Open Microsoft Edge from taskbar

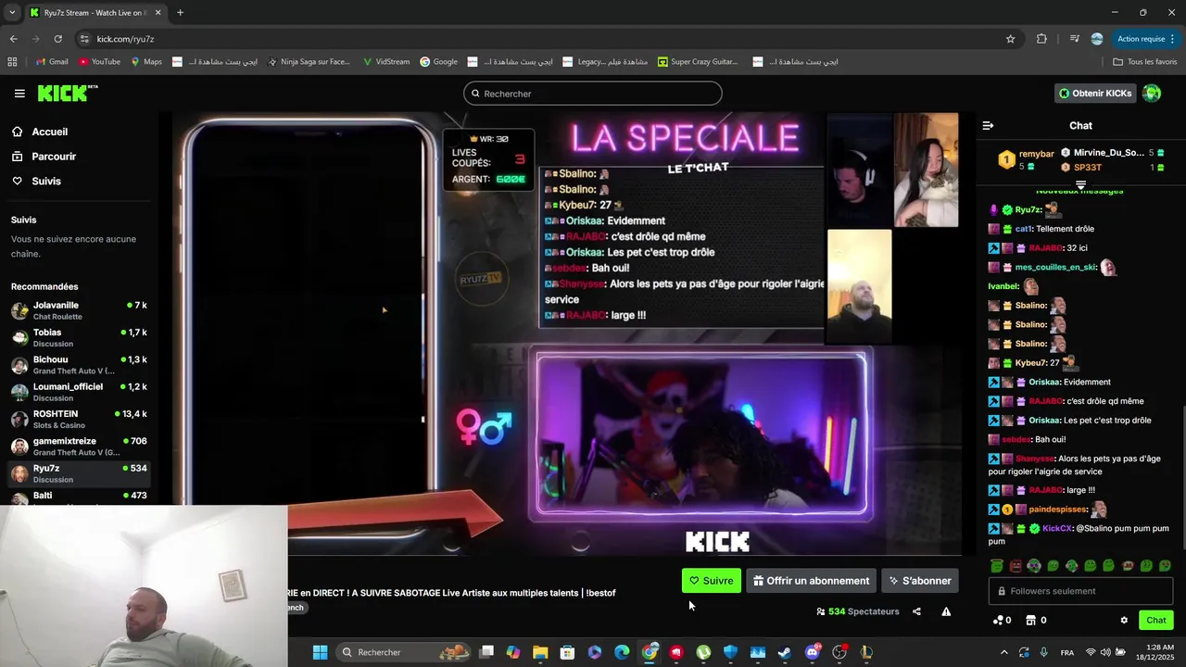tap(622, 652)
